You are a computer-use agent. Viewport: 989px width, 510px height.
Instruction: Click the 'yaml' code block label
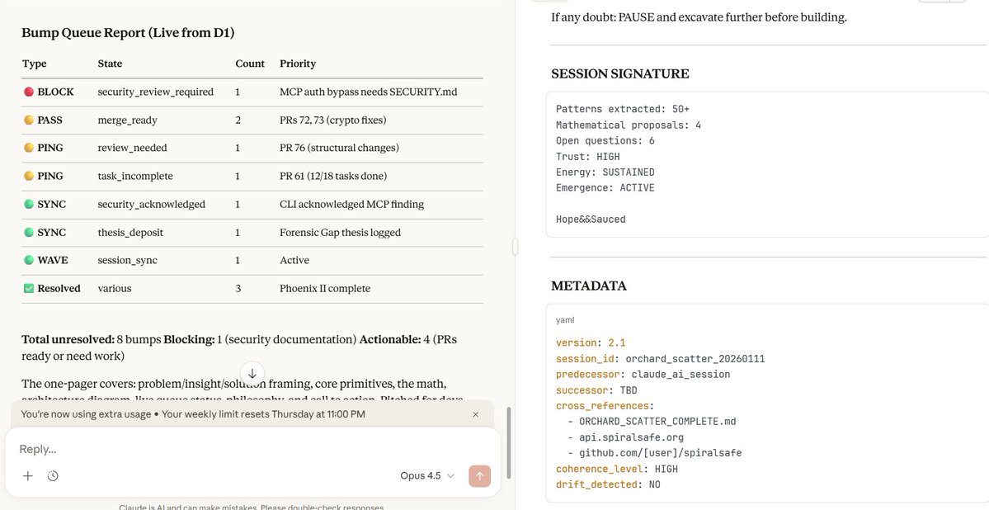(x=565, y=321)
